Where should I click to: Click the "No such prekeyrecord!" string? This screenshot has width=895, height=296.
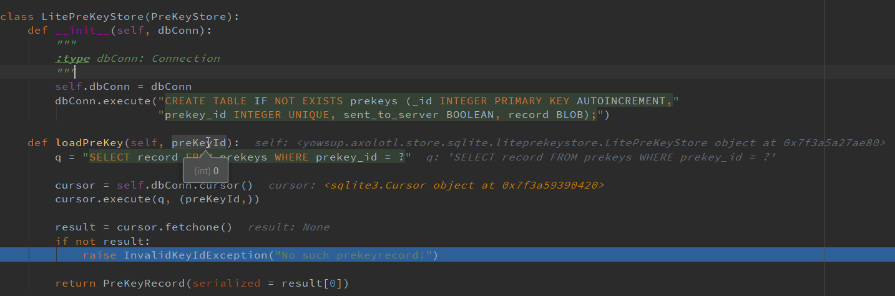coord(353,255)
